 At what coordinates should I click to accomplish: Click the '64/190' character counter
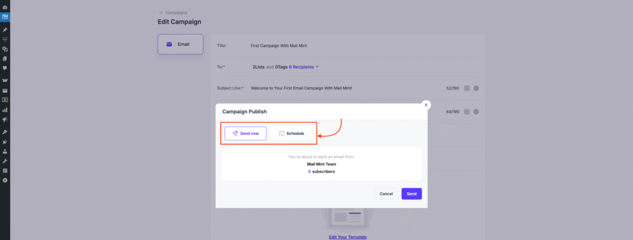point(453,112)
